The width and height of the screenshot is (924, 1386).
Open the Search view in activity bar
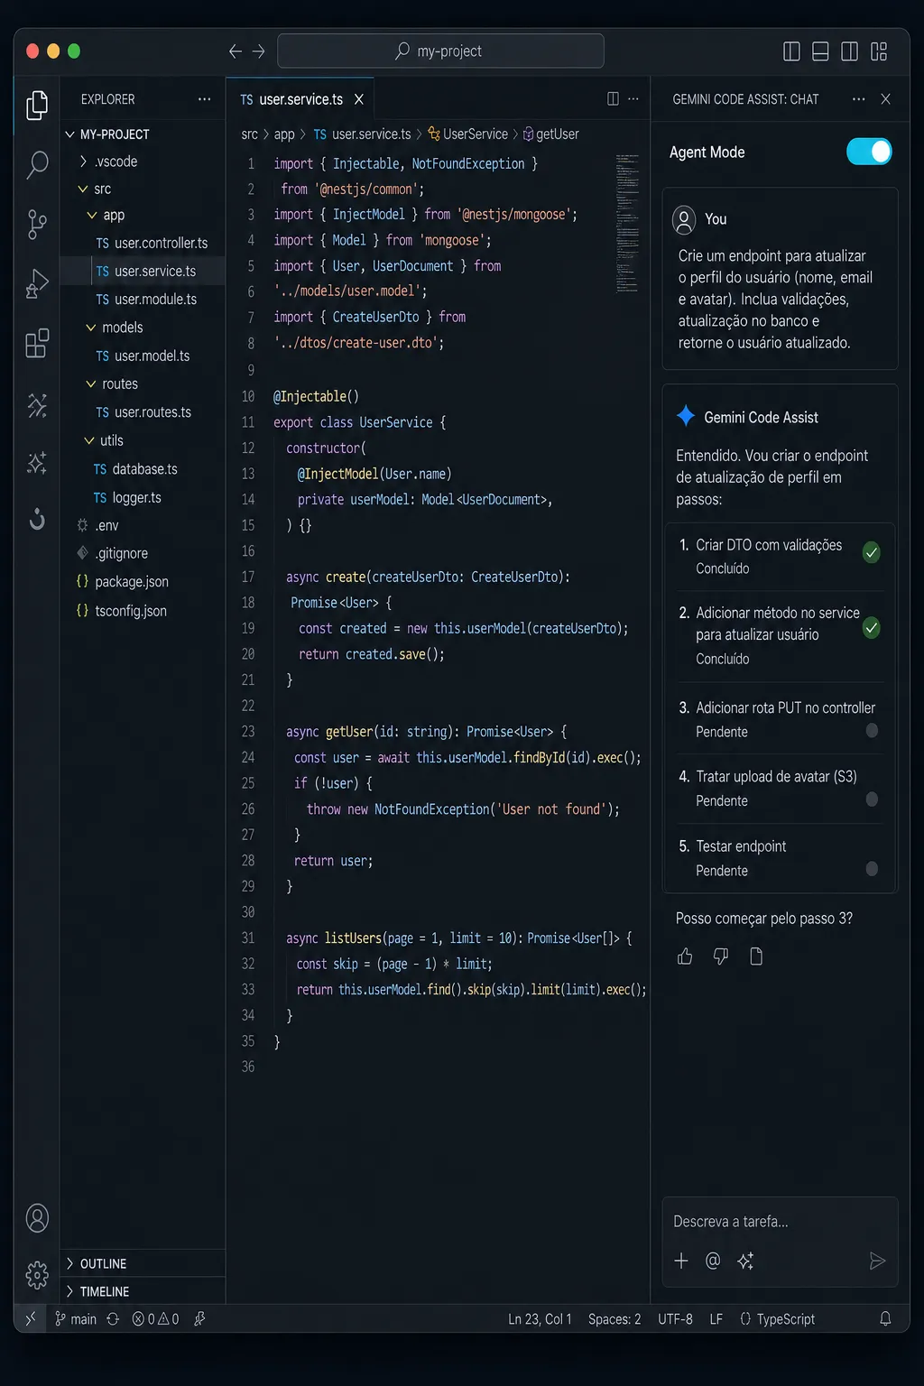(x=37, y=164)
